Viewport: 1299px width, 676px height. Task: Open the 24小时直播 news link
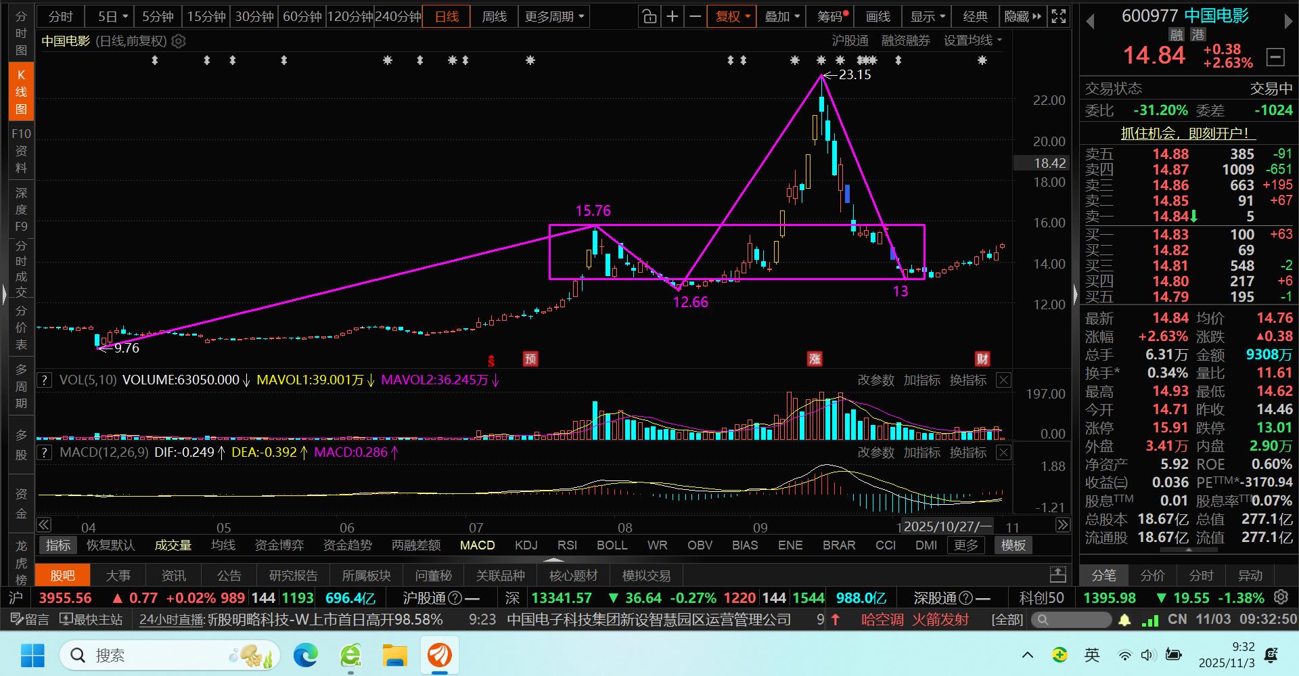(172, 620)
